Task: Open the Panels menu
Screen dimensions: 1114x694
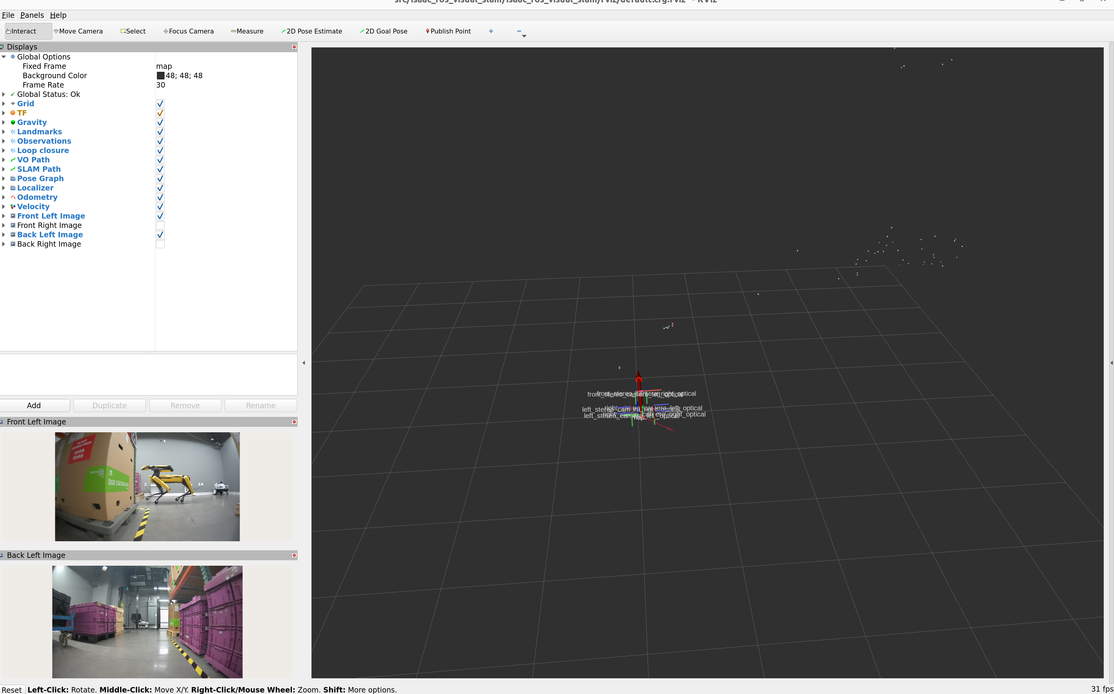Action: (32, 15)
